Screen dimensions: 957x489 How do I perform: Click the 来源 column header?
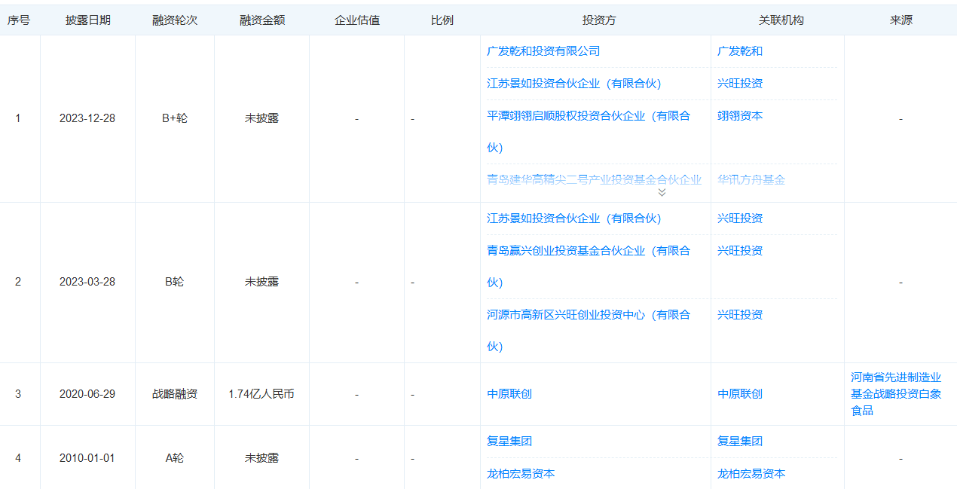pos(901,20)
